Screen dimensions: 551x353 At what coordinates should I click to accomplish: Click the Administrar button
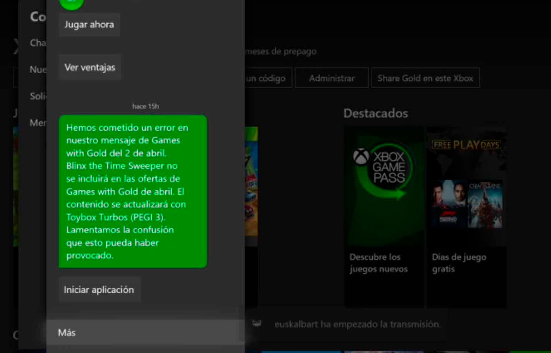click(332, 78)
